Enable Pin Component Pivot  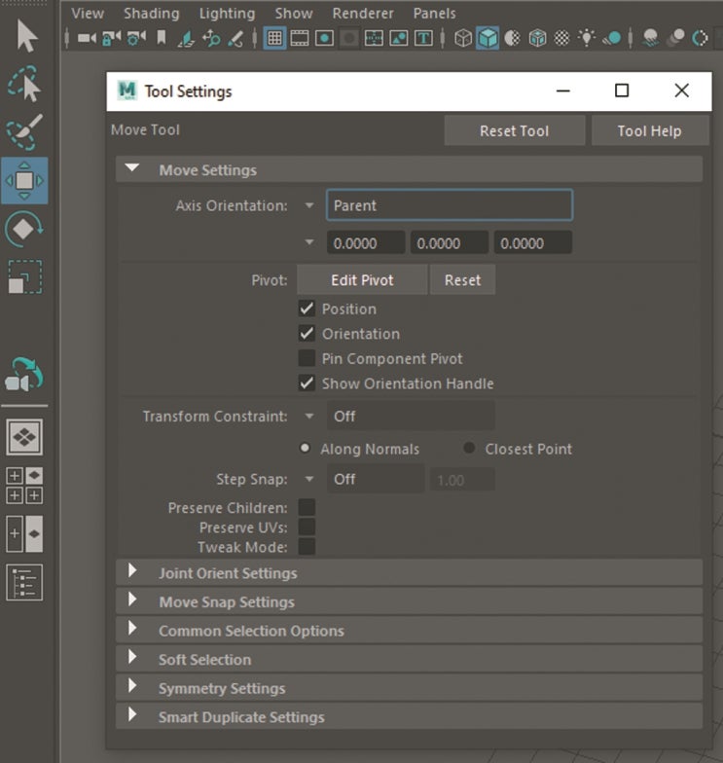307,359
